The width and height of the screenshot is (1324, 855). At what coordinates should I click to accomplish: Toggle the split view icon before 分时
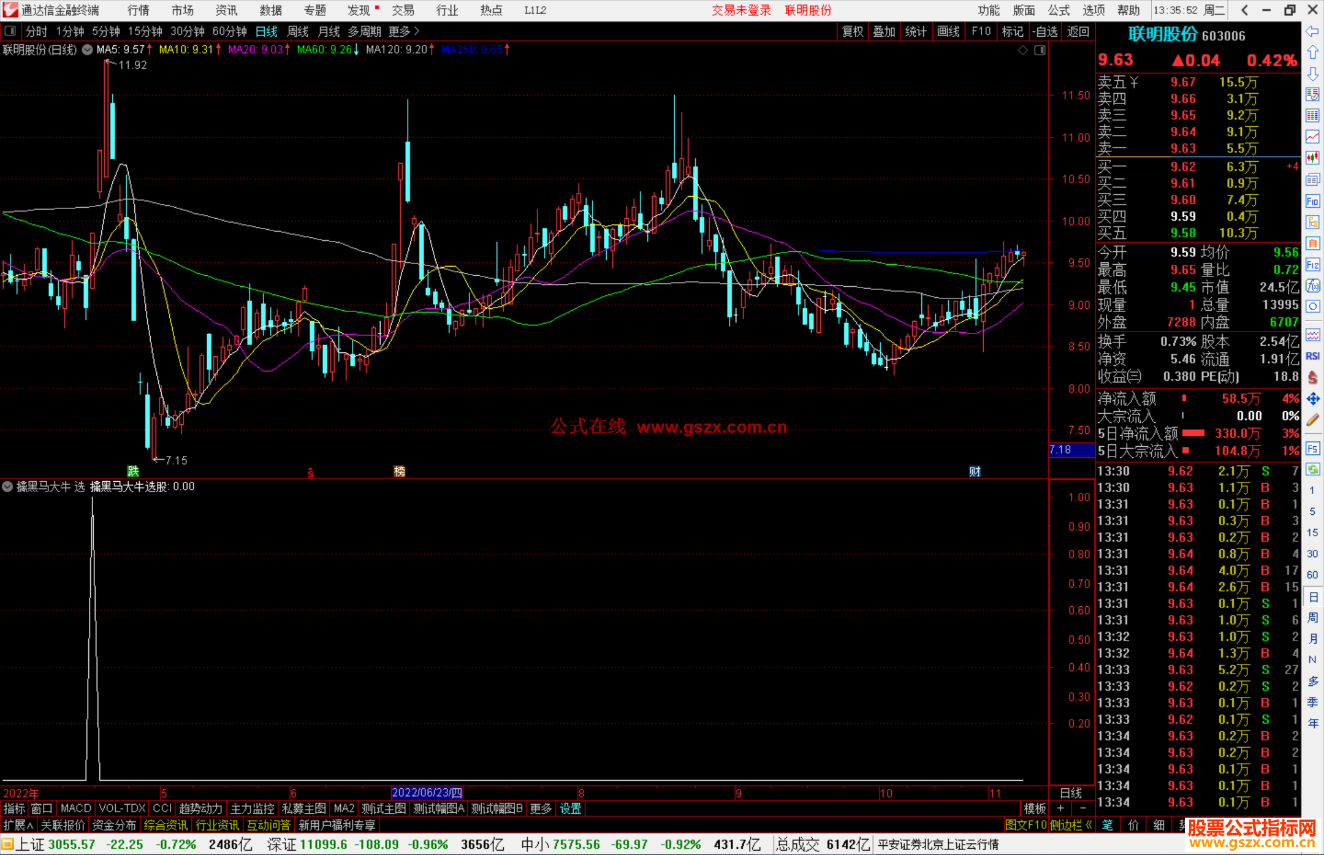click(x=10, y=31)
